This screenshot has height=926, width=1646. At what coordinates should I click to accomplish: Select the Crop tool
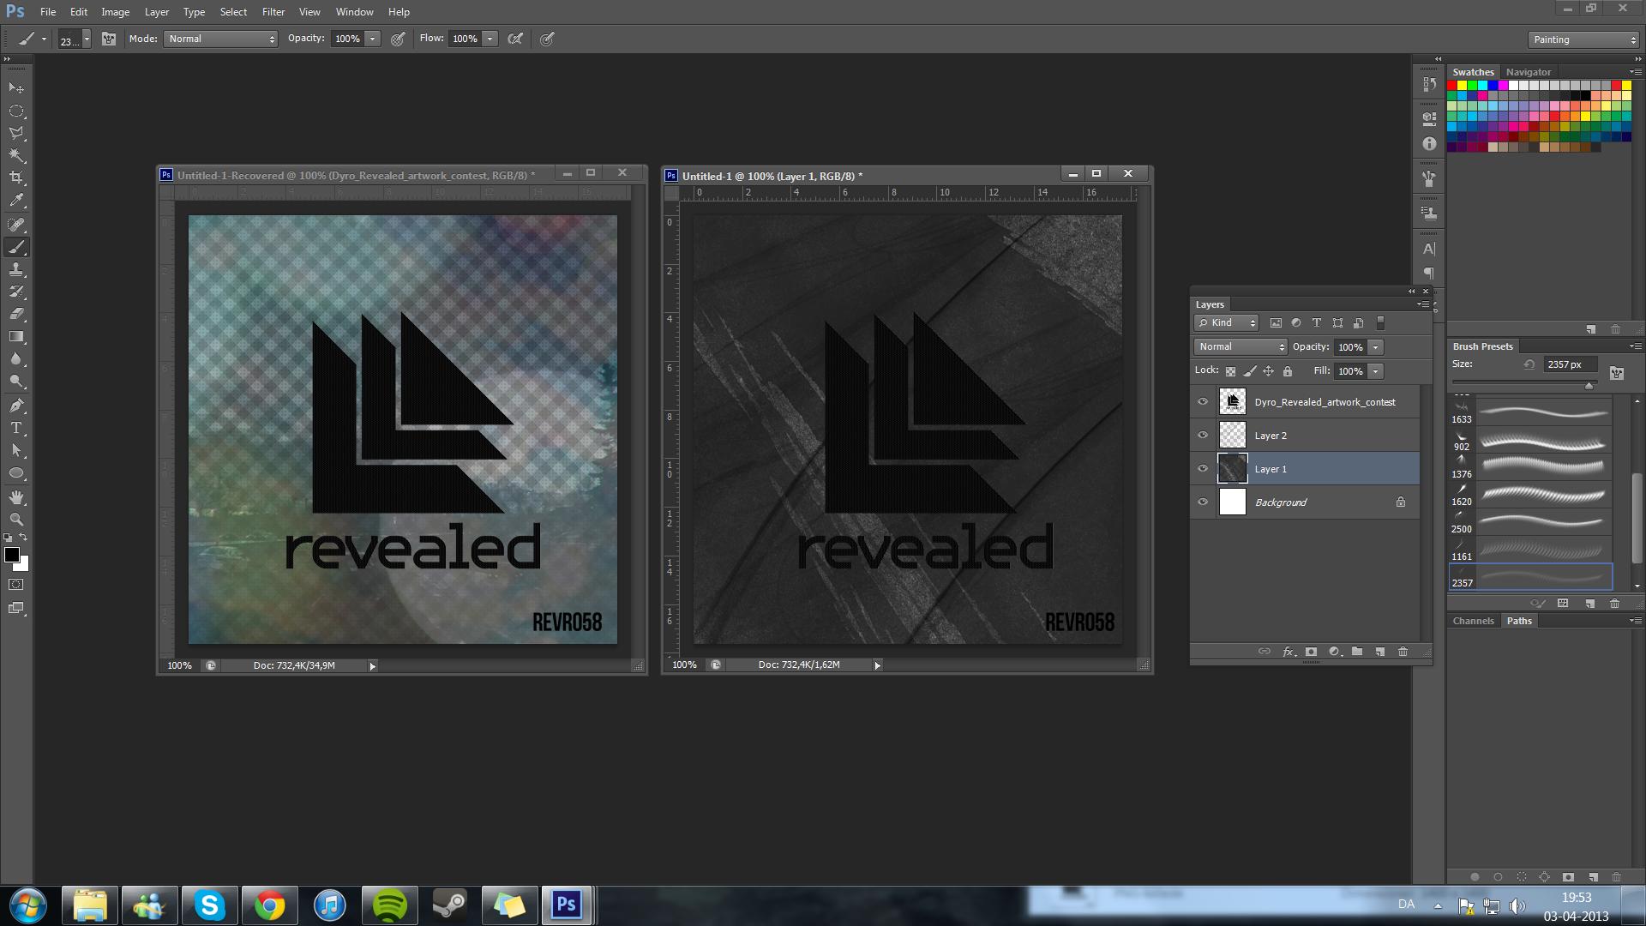tap(15, 178)
